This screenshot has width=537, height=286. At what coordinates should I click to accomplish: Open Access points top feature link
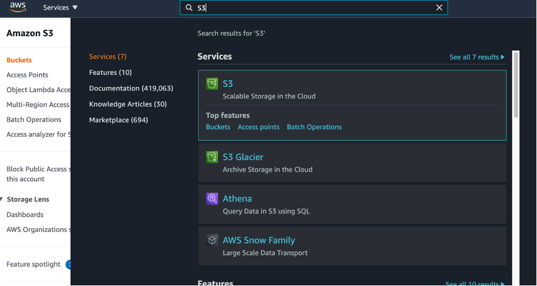point(258,127)
